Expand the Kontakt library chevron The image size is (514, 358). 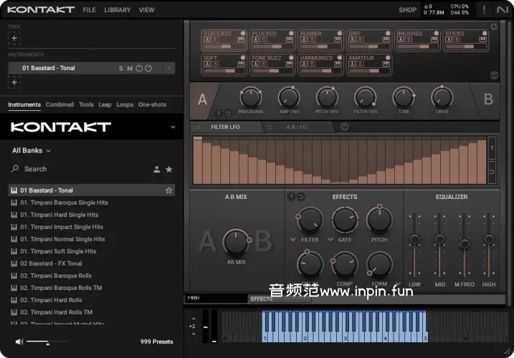click(173, 127)
